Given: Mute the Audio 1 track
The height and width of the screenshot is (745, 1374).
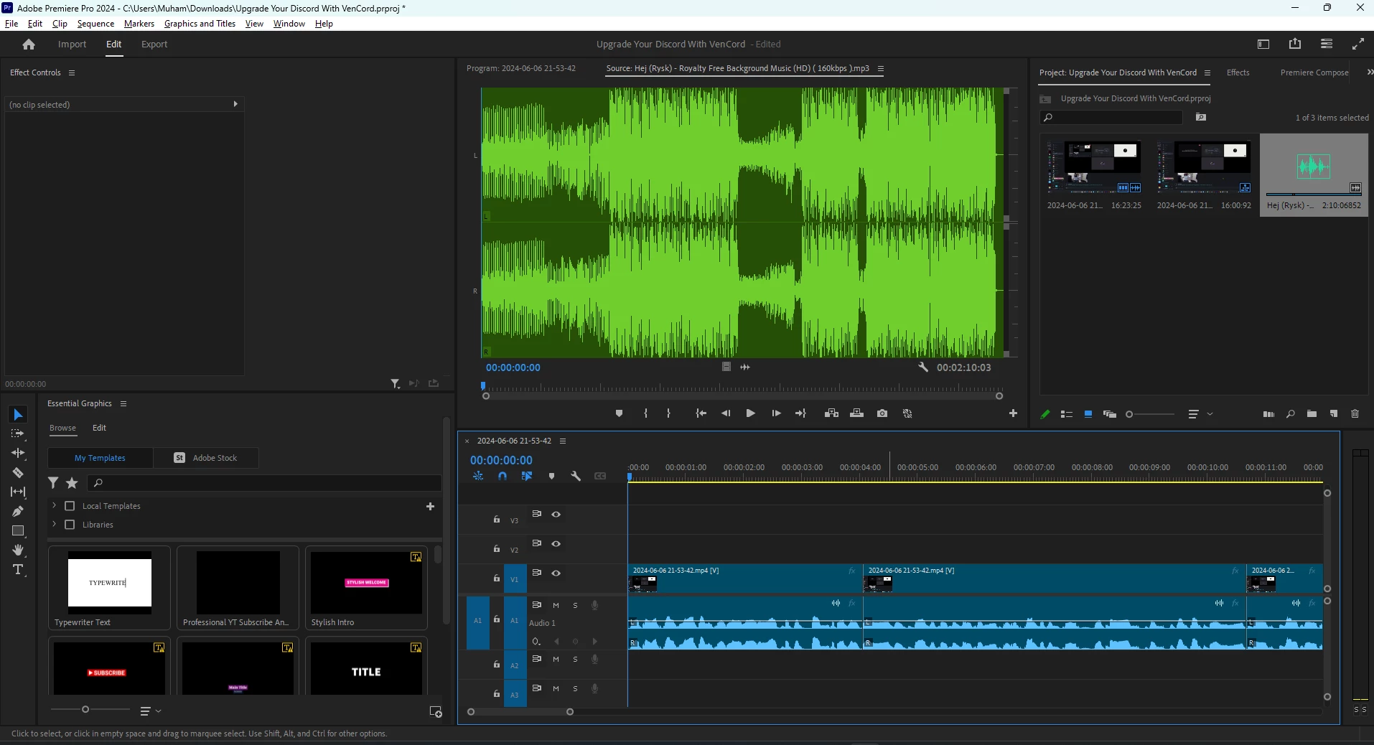Looking at the screenshot, I should (556, 606).
